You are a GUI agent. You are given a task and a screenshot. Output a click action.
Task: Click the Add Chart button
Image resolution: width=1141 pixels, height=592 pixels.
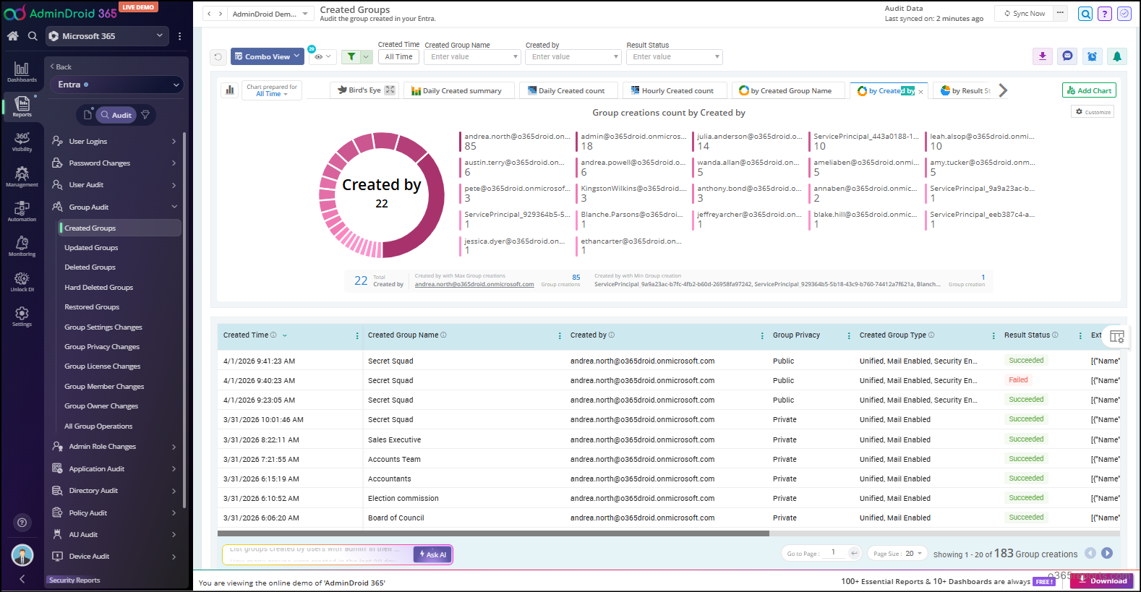tap(1089, 90)
